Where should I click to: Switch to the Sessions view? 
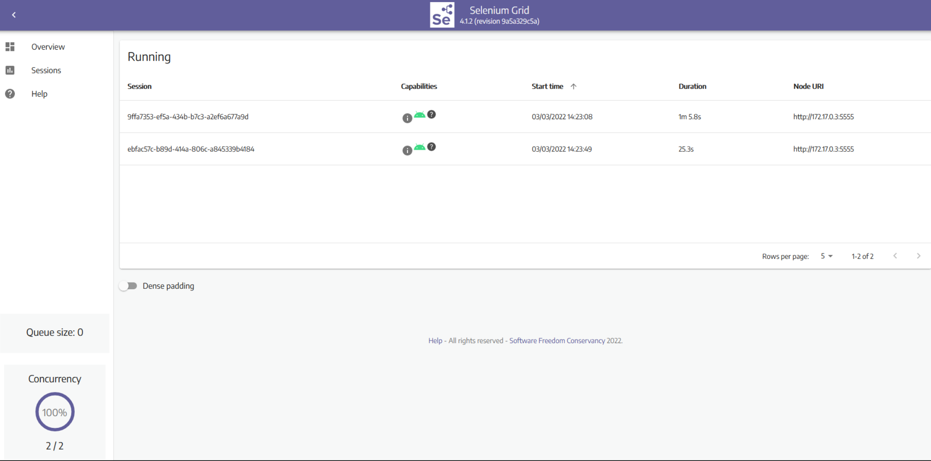tap(46, 70)
